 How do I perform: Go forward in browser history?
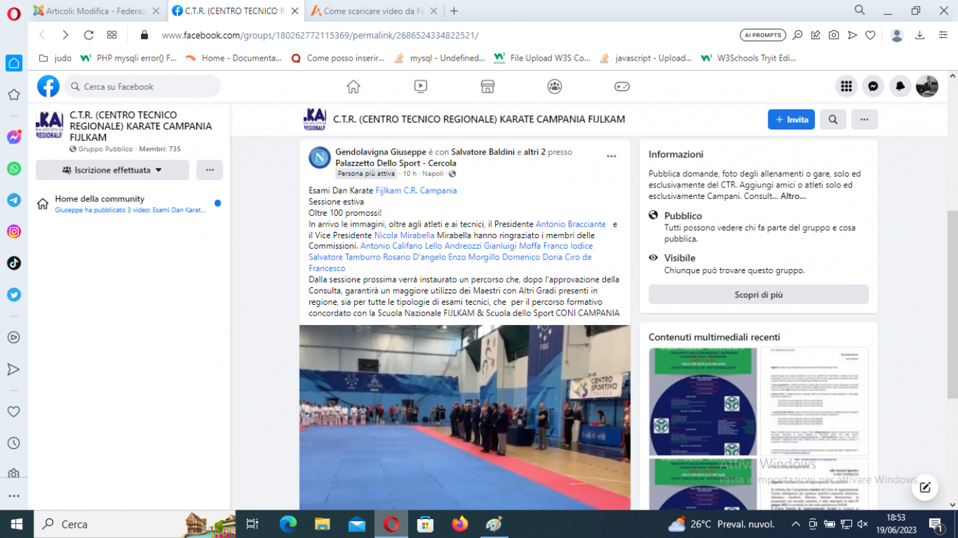point(65,35)
